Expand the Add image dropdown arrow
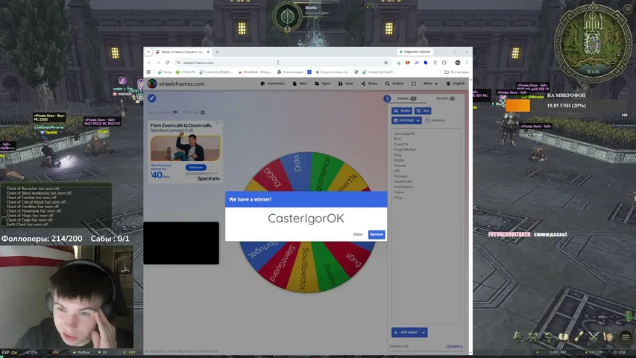Viewport: 636px width, 358px height. pyautogui.click(x=418, y=120)
